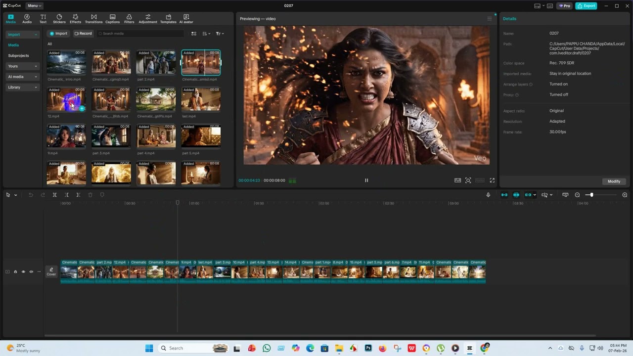This screenshot has height=356, width=633.
Task: Click the Split tool icon
Action: tap(54, 195)
